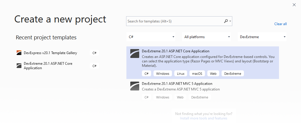This screenshot has height=123, width=301.
Task: Click Install more tools and features link
Action: pyautogui.click(x=203, y=118)
